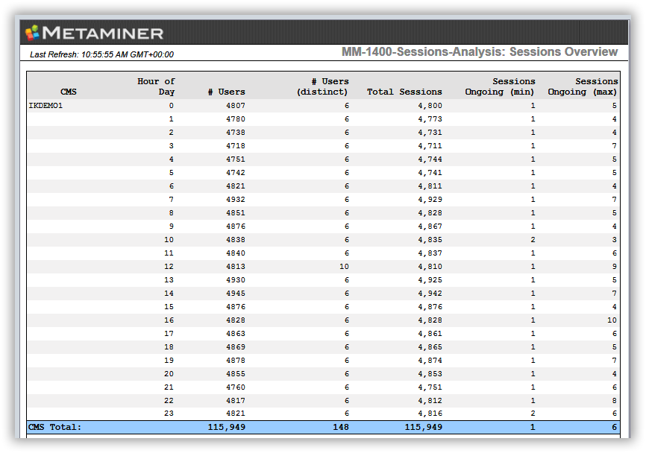
Task: Click total sessions value 4,816
Action: 430,414
